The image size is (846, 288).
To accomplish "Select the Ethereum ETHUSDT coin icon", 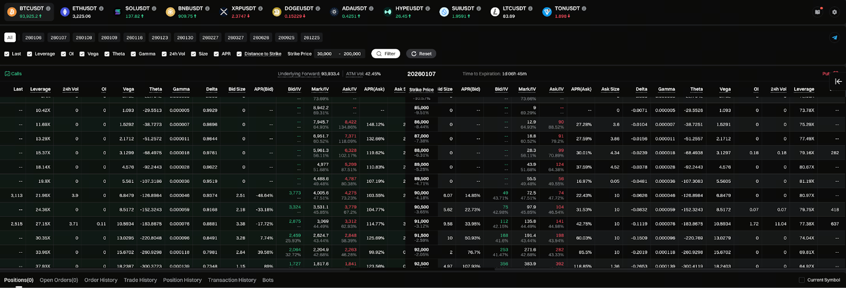I will click(65, 12).
